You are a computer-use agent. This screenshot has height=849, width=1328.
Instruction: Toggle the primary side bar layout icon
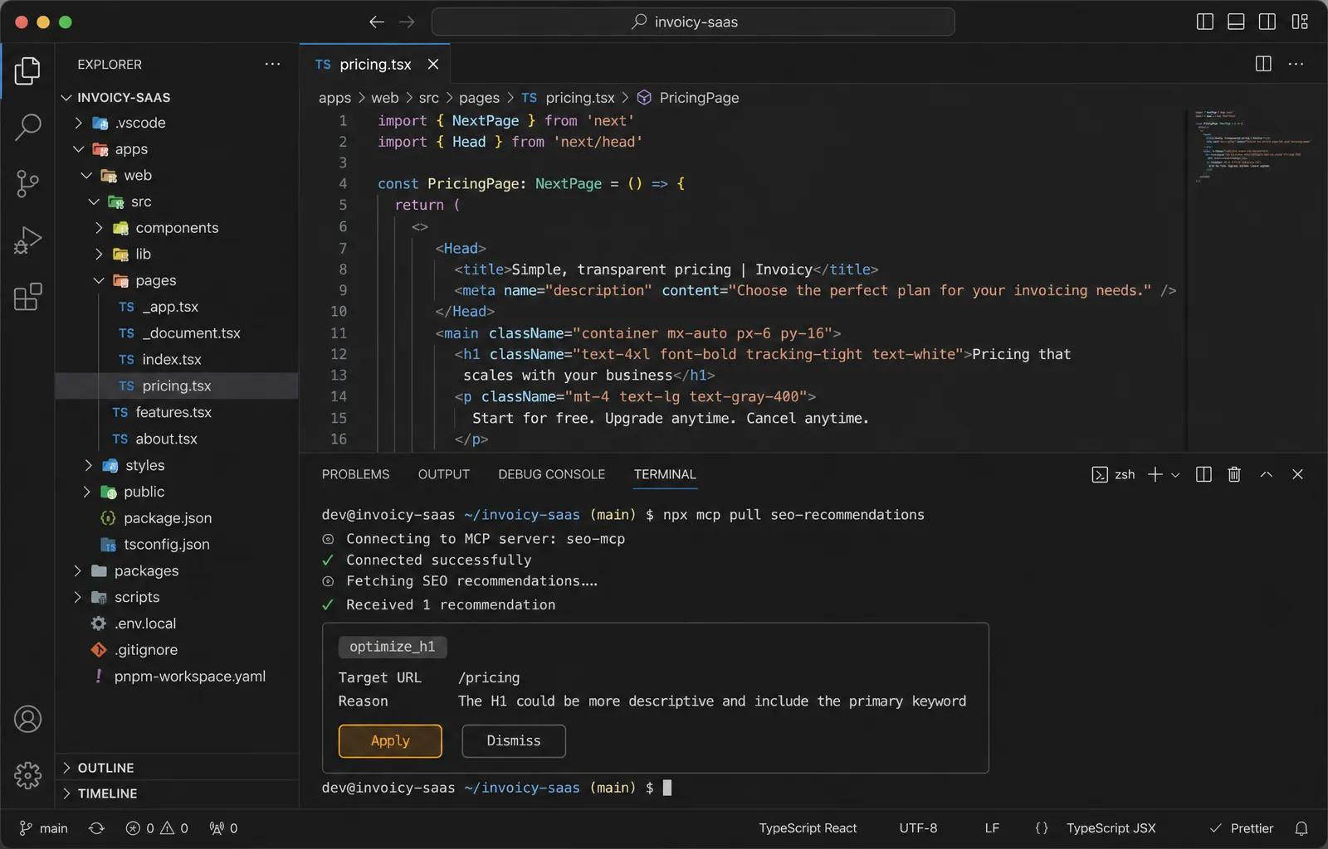coord(1205,22)
